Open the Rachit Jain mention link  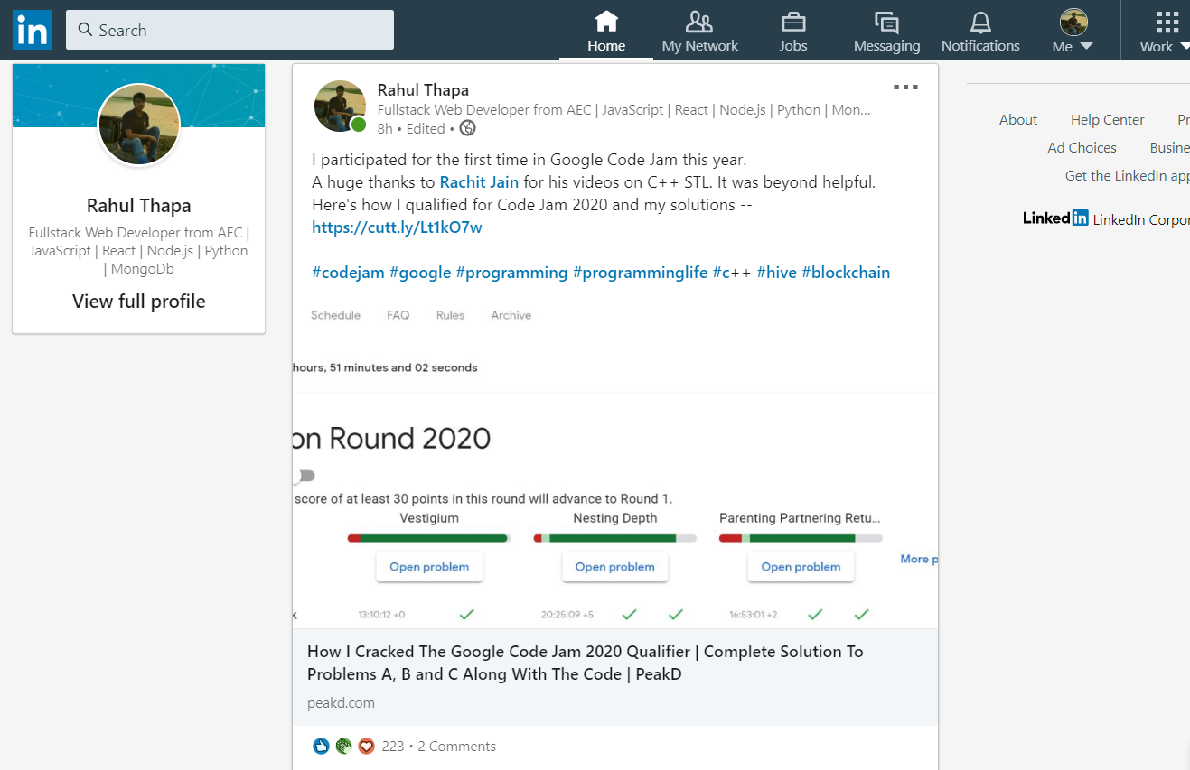(479, 182)
